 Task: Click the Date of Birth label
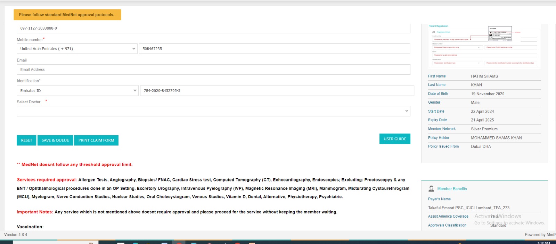[x=438, y=94]
